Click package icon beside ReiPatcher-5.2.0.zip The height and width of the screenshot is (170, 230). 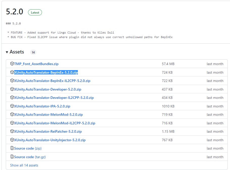[x=12, y=131]
